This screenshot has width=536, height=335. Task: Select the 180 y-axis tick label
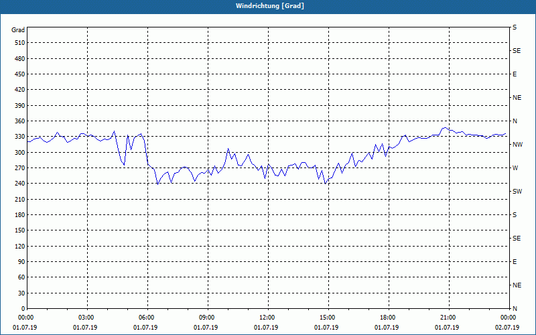click(20, 215)
